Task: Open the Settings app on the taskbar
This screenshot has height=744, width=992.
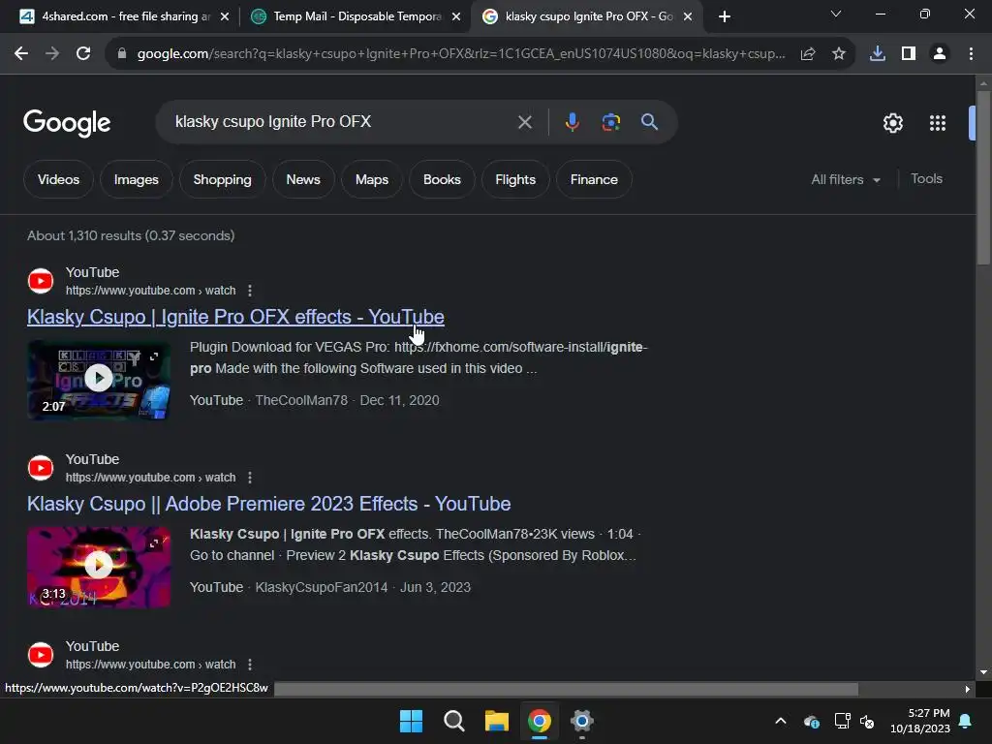Action: (582, 721)
